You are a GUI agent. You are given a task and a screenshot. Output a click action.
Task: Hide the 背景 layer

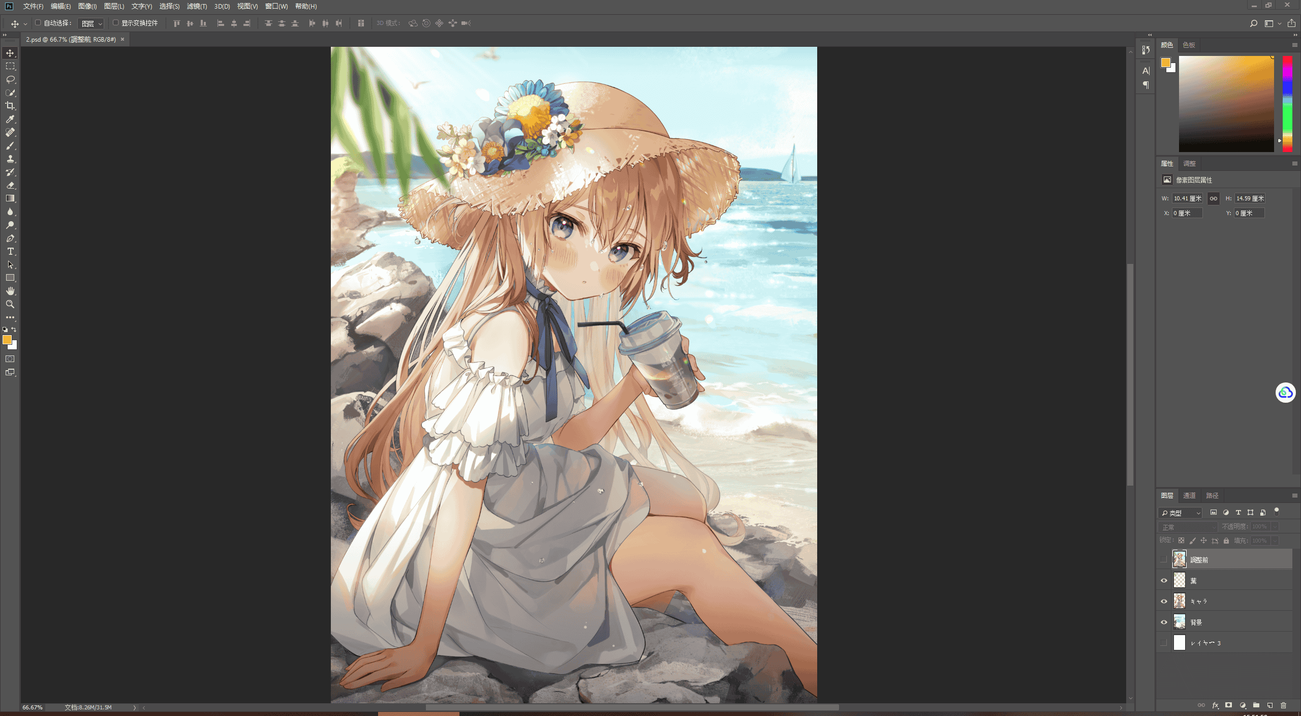tap(1164, 622)
